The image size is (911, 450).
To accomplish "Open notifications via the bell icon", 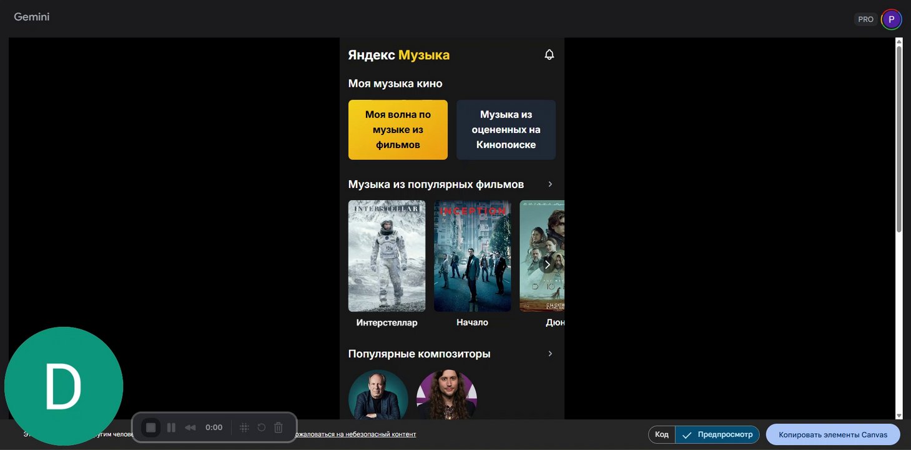I will [549, 55].
